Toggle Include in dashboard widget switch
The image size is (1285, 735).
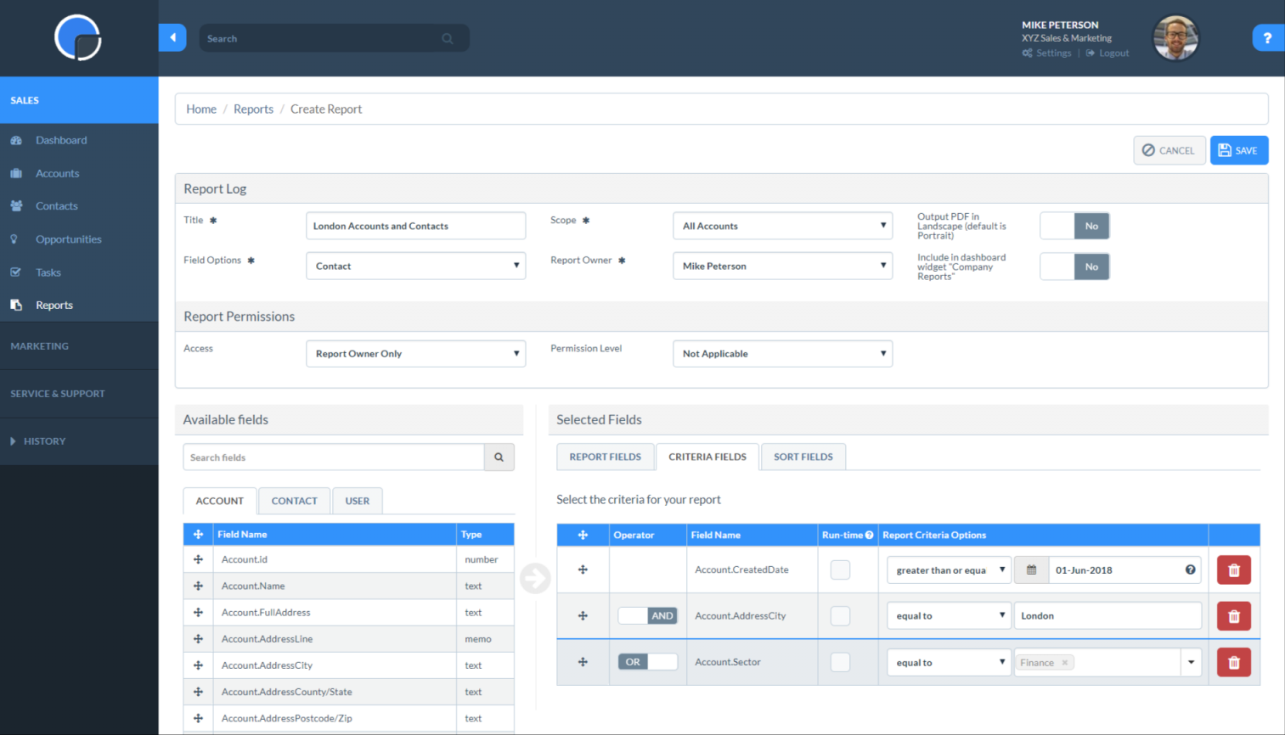pyautogui.click(x=1074, y=267)
